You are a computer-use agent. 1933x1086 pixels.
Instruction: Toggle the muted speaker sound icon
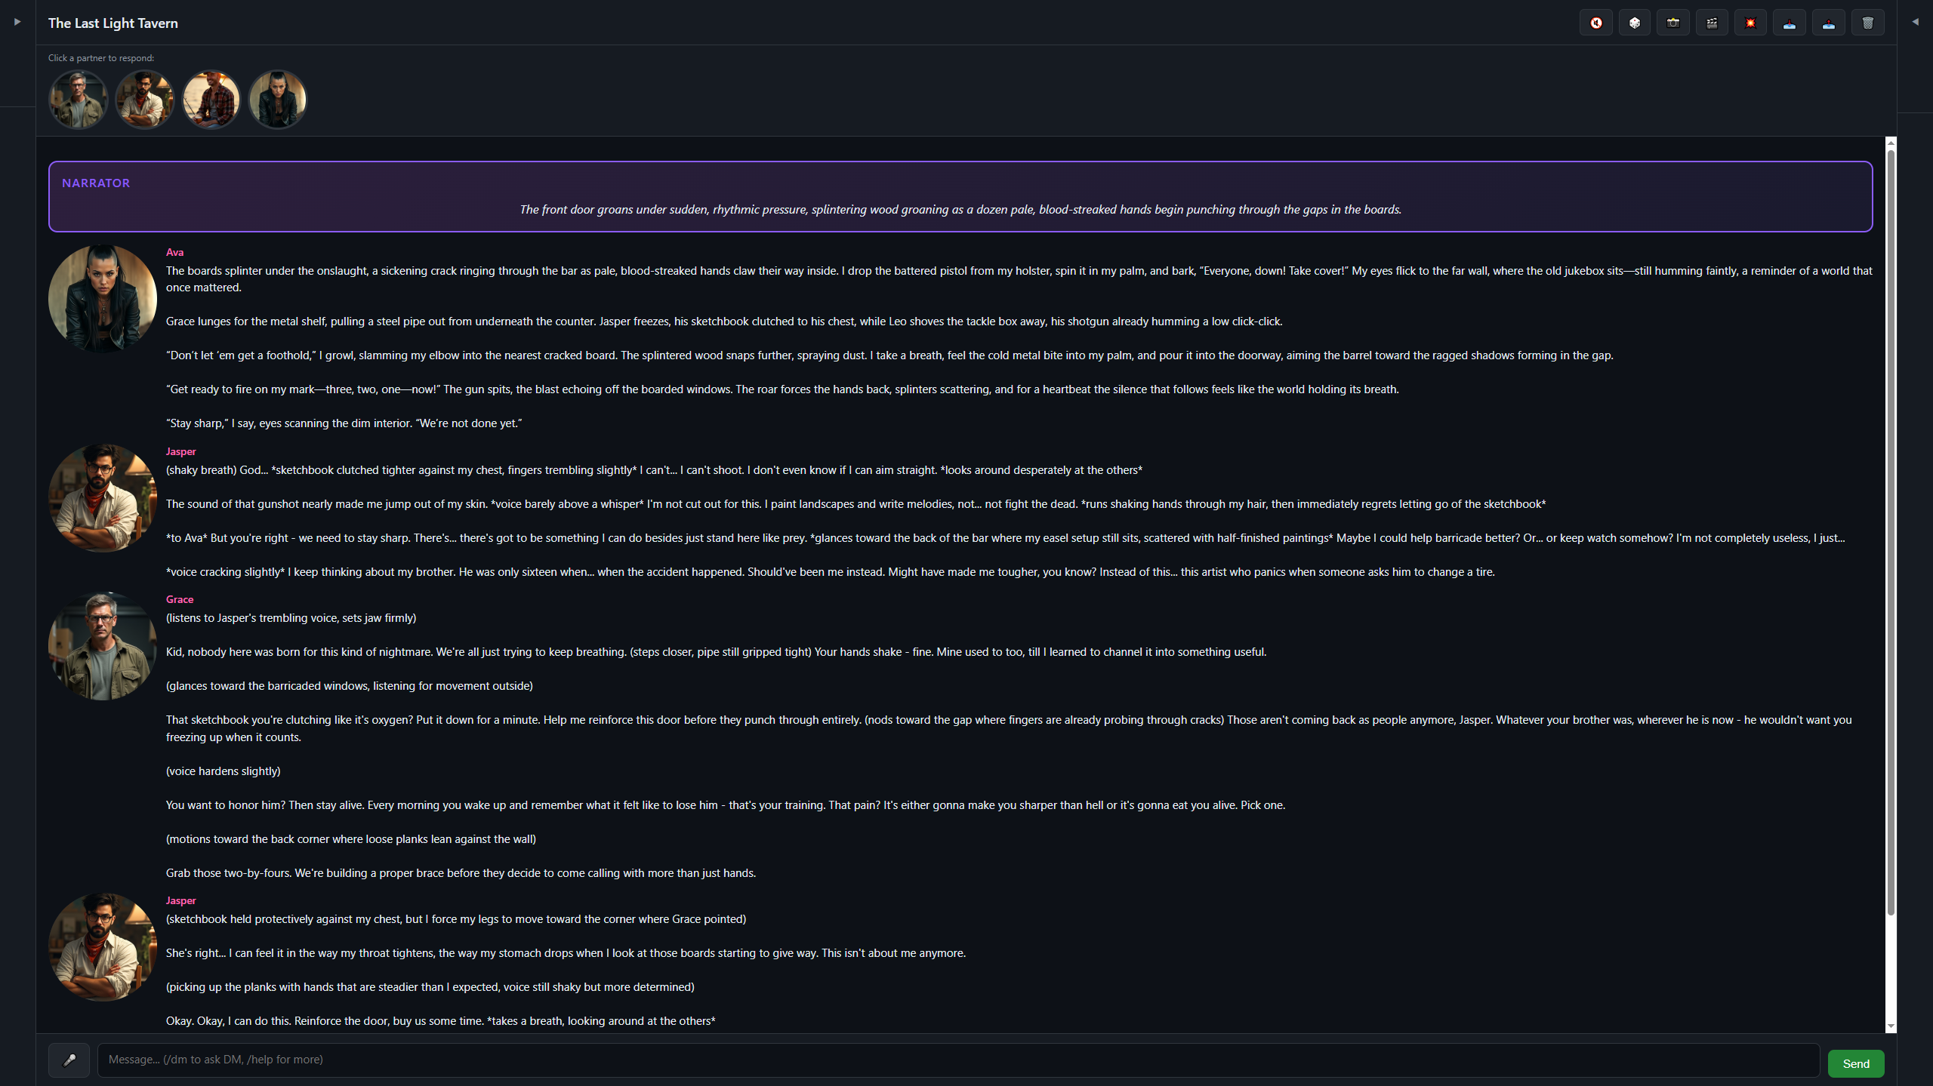point(1595,23)
